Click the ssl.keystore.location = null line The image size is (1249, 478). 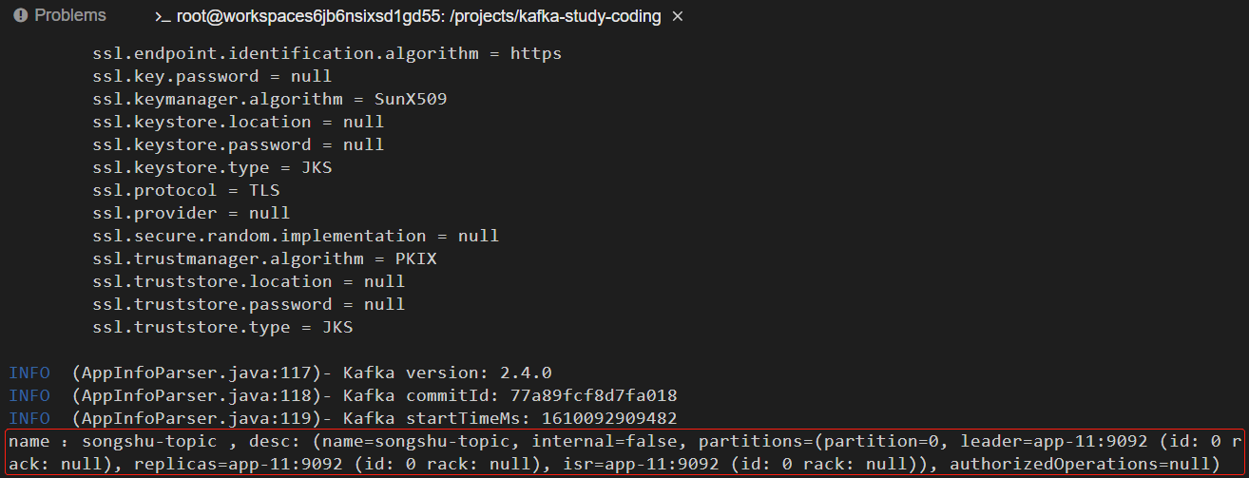click(x=239, y=122)
